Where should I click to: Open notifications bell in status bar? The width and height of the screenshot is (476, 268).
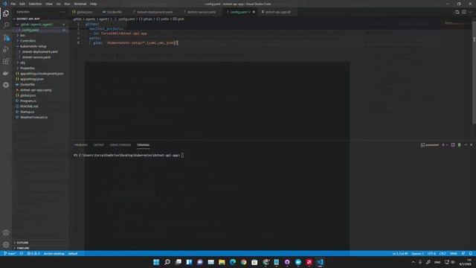click(x=471, y=253)
